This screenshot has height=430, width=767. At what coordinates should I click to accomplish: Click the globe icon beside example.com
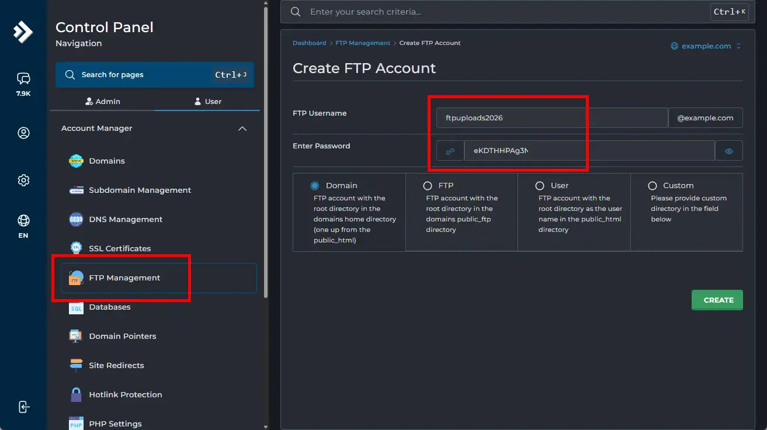tap(674, 46)
